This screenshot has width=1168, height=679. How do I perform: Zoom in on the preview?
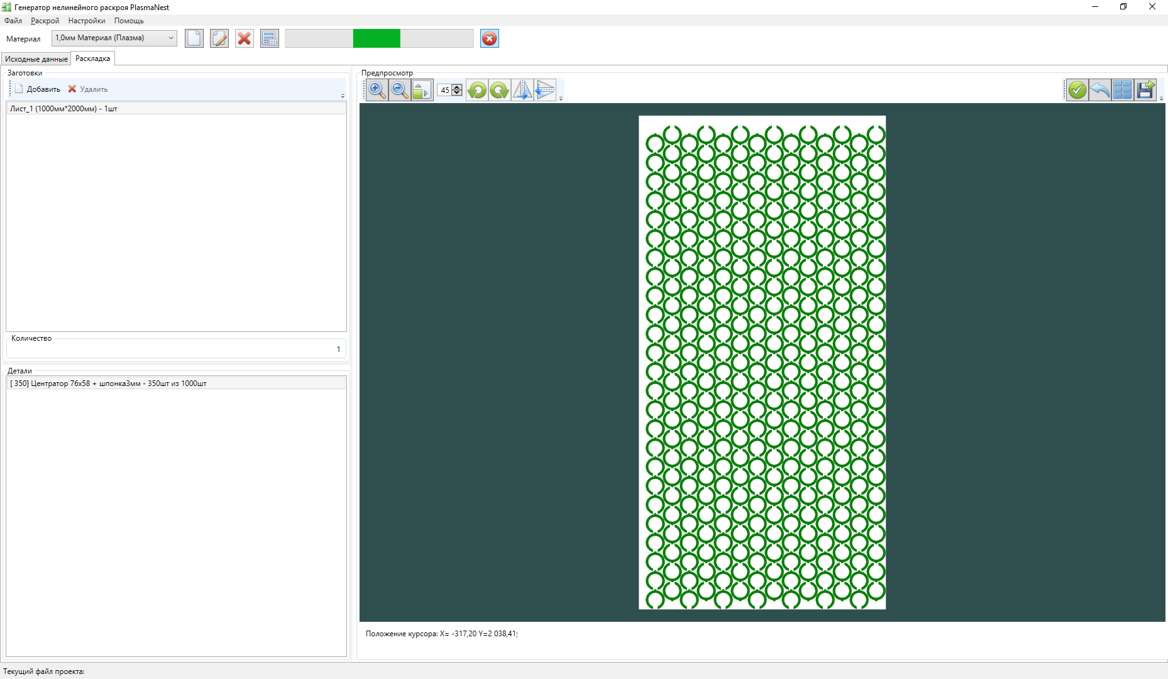click(x=377, y=90)
